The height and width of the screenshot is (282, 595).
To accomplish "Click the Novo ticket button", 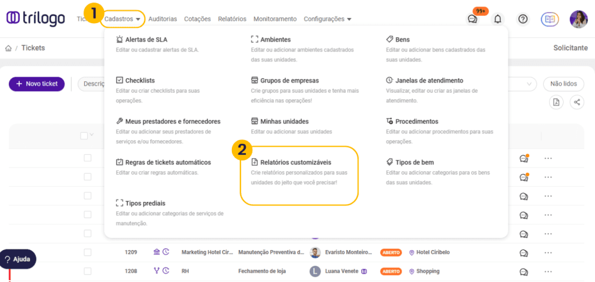I will [37, 84].
